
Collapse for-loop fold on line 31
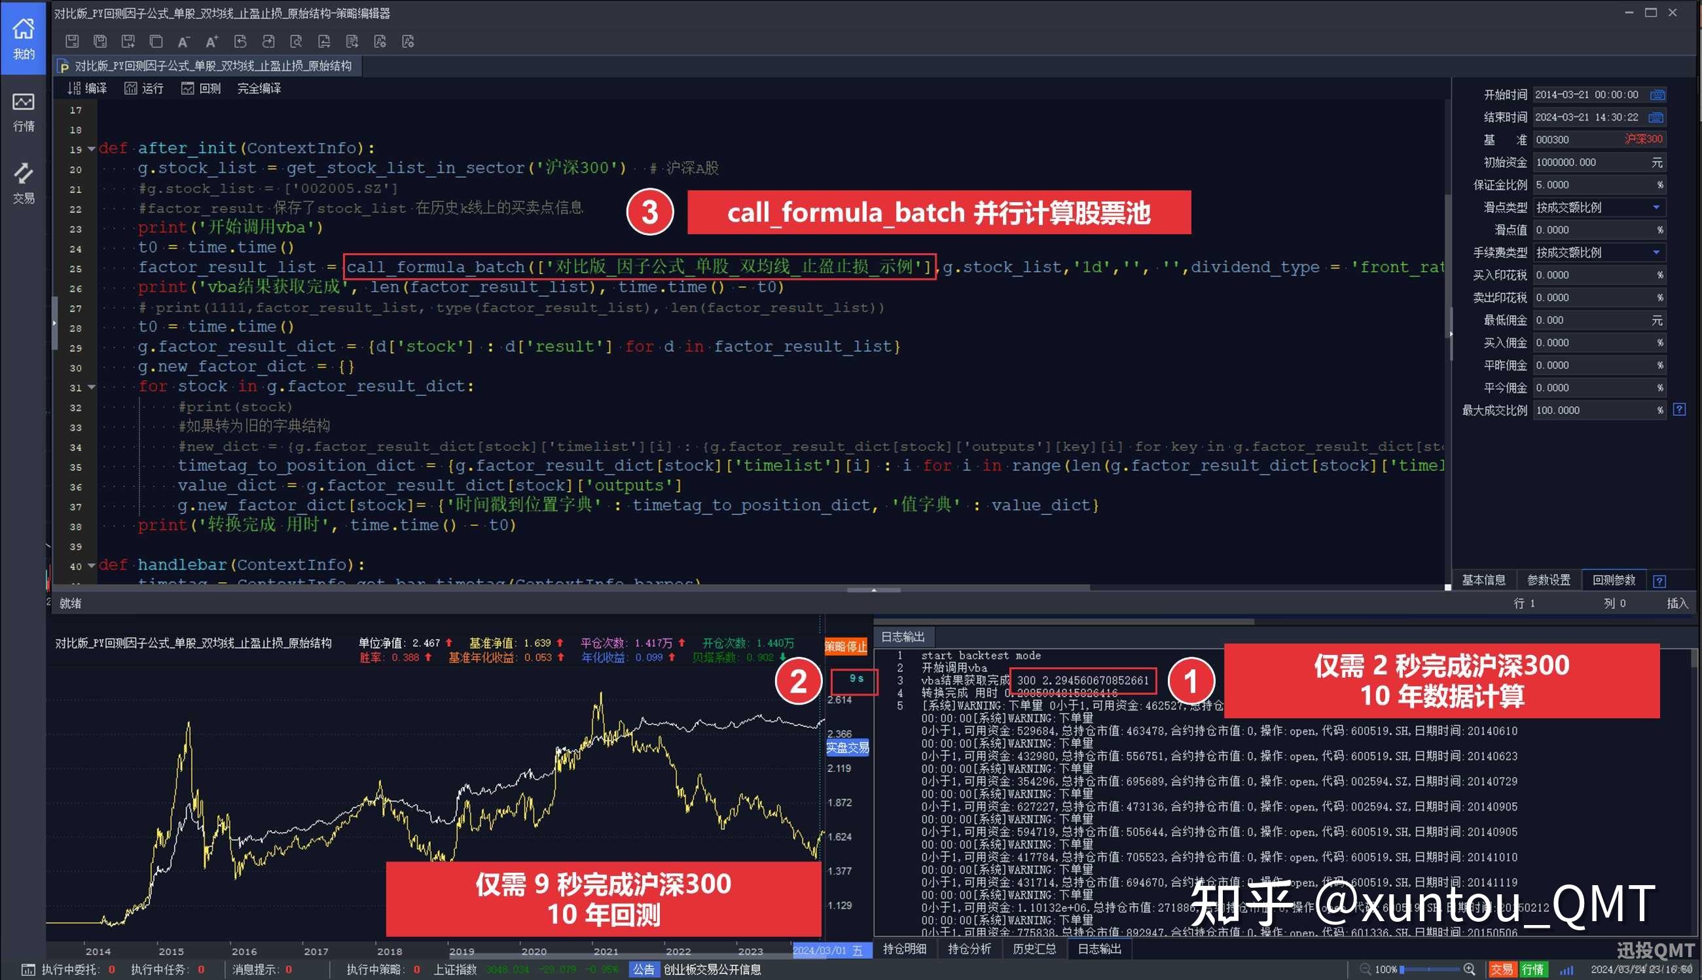click(x=92, y=387)
